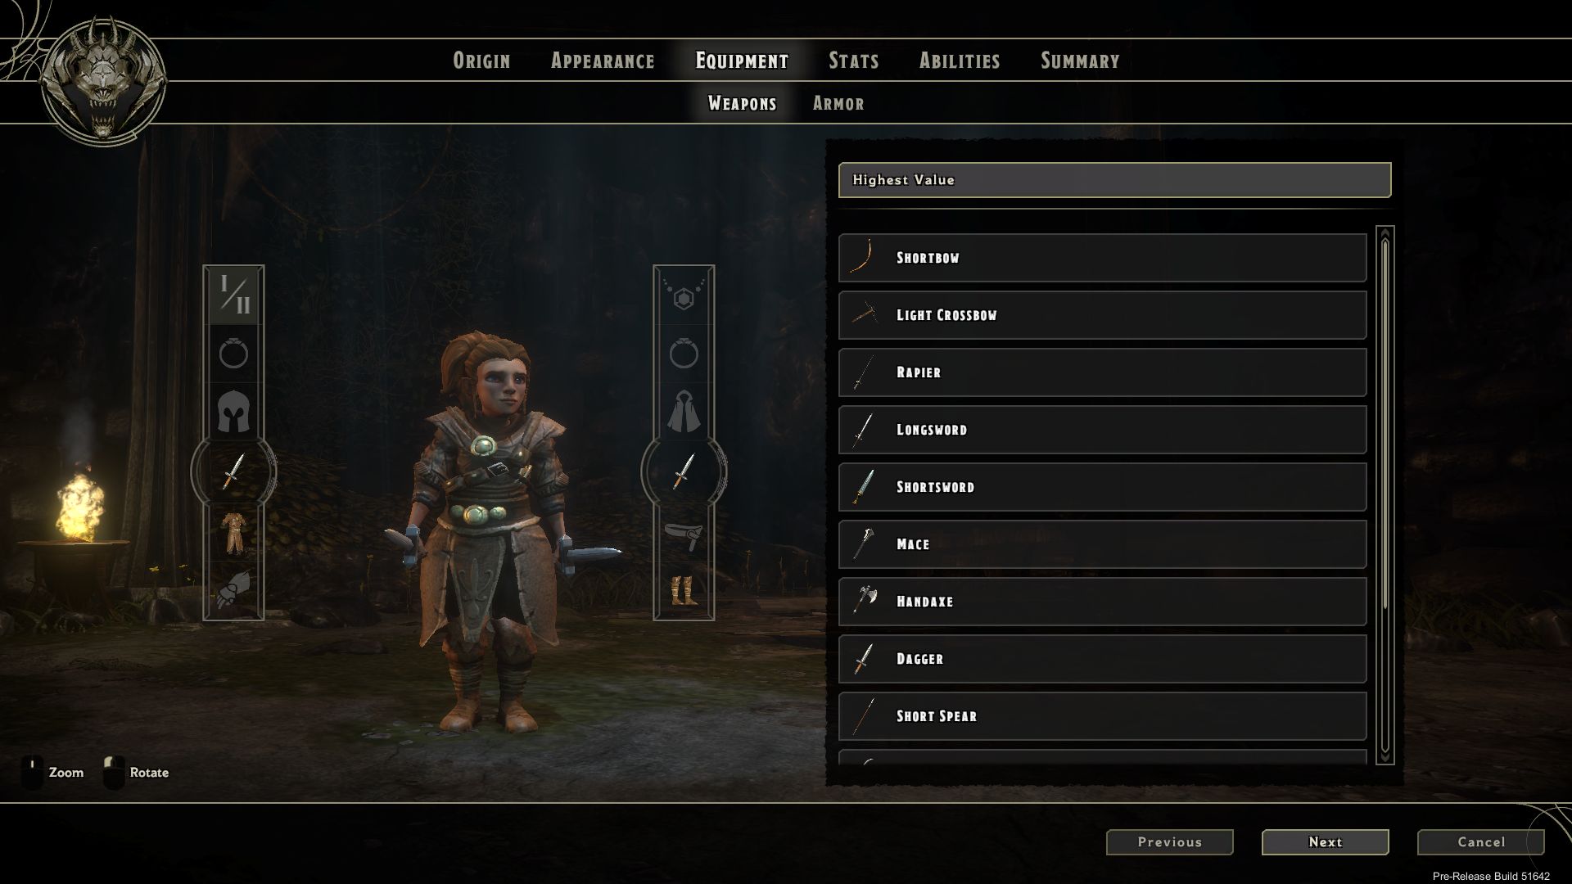Click the weapon list scrollbar

1385,495
